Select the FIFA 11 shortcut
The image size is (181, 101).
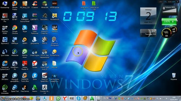[45, 40]
